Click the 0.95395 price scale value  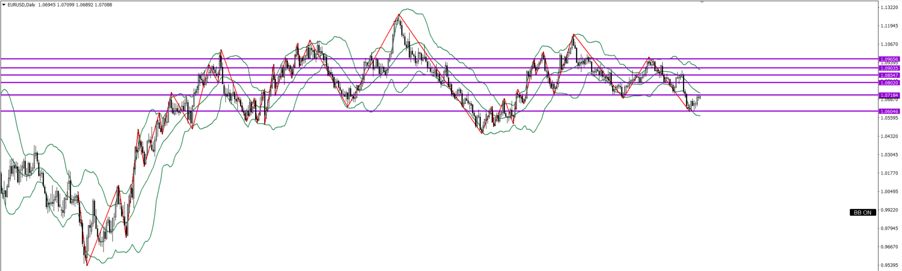[x=889, y=265]
